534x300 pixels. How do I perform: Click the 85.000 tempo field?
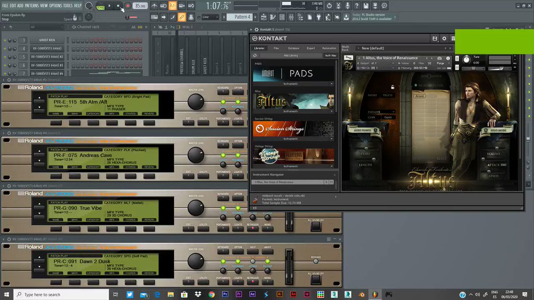pyautogui.click(x=140, y=6)
